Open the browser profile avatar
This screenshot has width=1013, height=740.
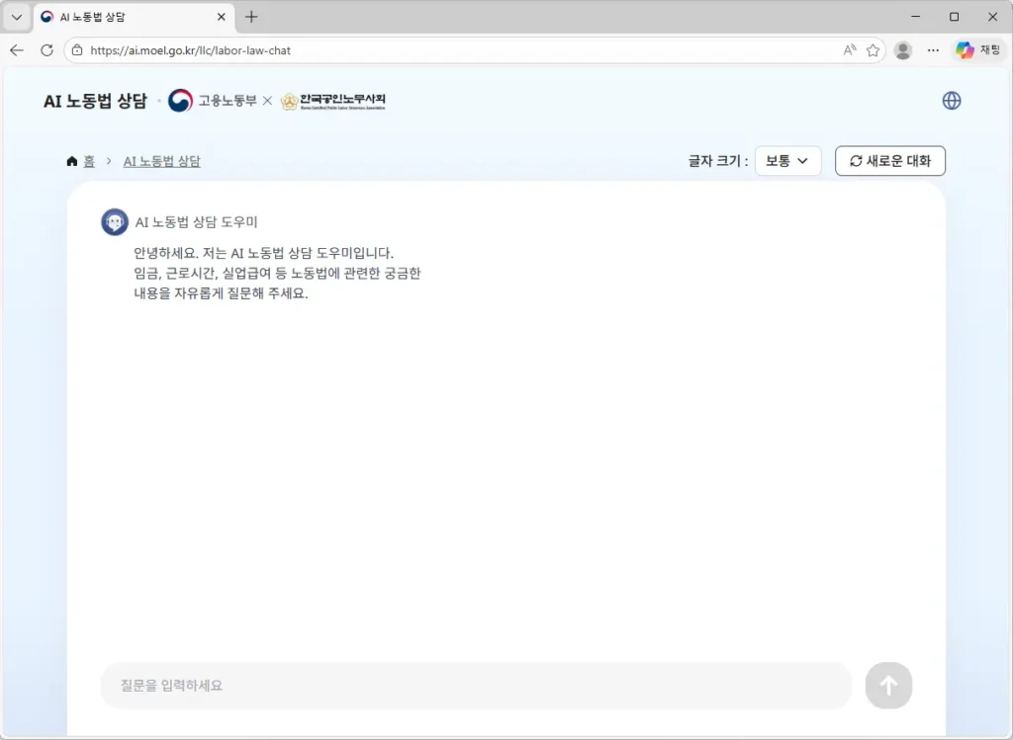point(902,49)
